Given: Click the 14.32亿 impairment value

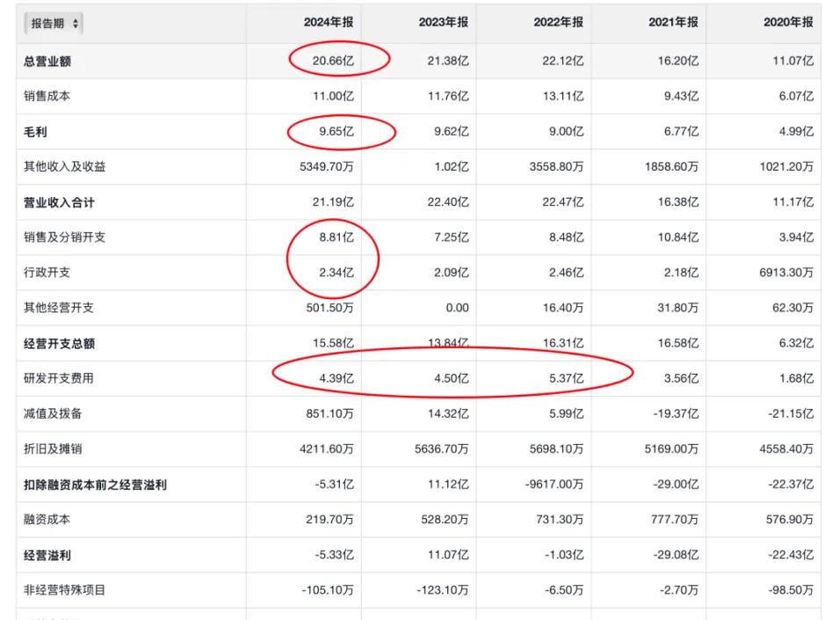Looking at the screenshot, I should (448, 414).
